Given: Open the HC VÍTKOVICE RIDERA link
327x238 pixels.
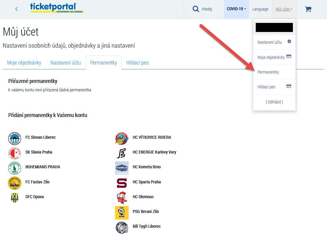Looking at the screenshot, I should coord(152,137).
